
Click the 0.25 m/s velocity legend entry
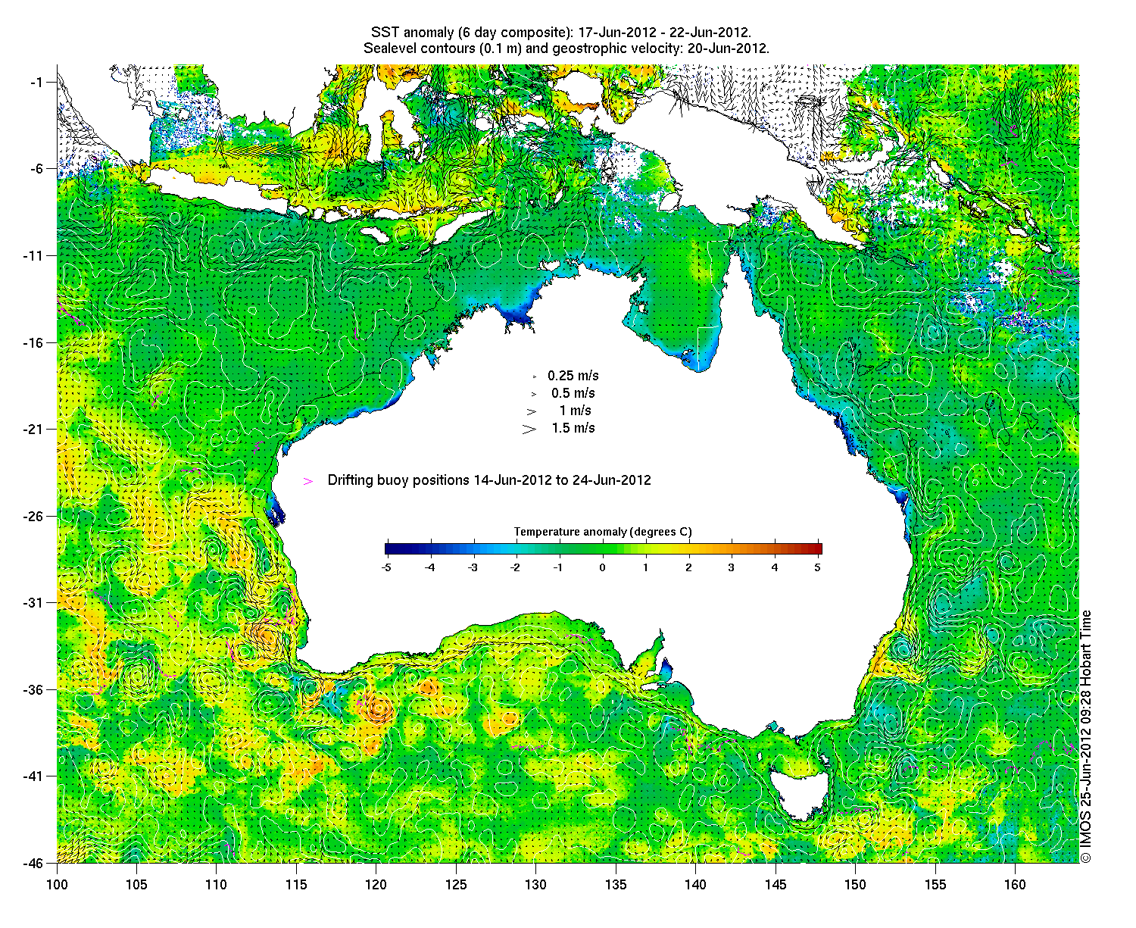[x=573, y=376]
